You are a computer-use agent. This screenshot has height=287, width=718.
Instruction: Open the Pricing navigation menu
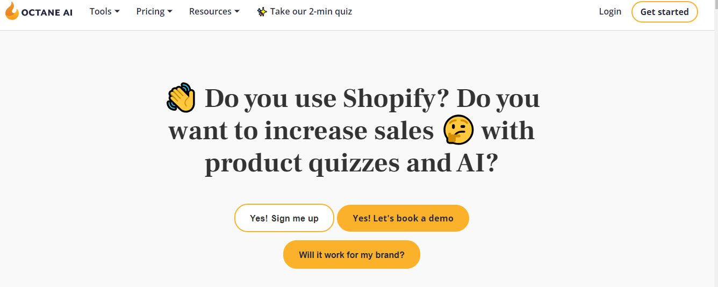tap(150, 11)
